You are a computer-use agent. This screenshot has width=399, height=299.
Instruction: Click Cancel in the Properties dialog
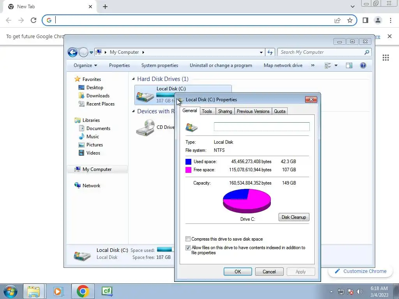[269, 271]
